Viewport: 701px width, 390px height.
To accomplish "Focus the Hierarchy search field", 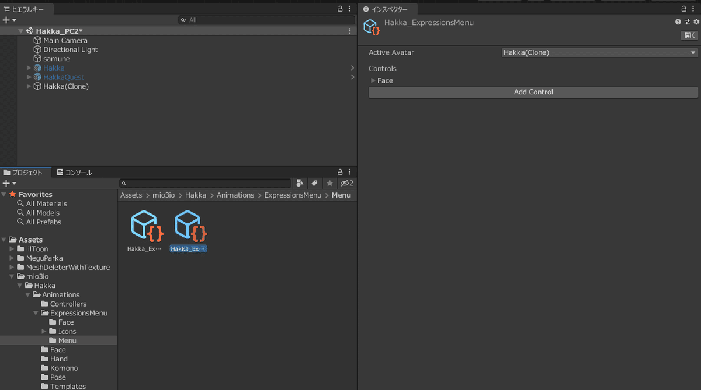I will (x=266, y=20).
